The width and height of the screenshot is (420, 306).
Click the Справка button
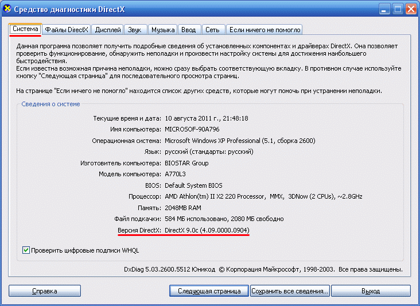[x=45, y=291]
